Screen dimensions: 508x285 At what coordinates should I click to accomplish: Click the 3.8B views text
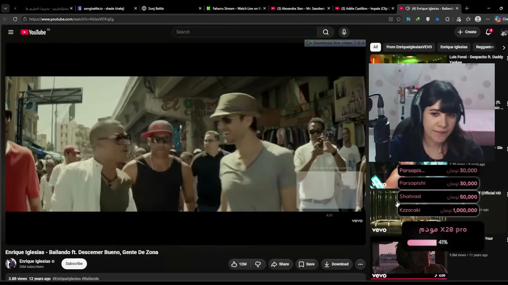pos(18,279)
